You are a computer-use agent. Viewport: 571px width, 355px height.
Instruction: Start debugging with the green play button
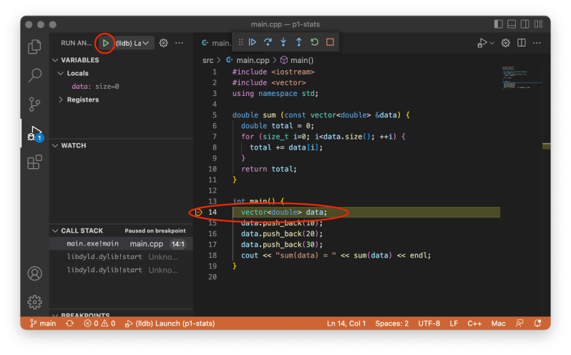tap(105, 43)
